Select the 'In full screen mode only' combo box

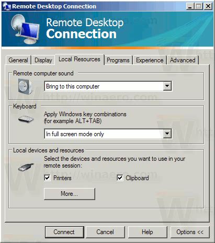click(x=108, y=134)
